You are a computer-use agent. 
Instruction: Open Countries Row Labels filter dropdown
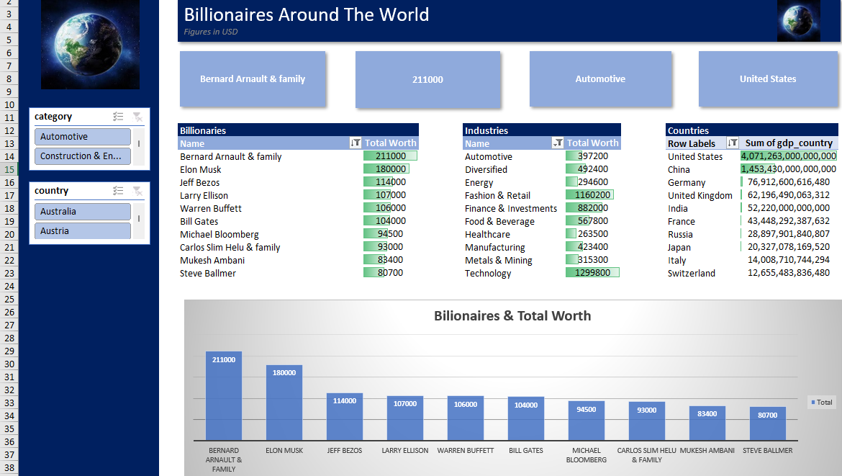pos(733,143)
